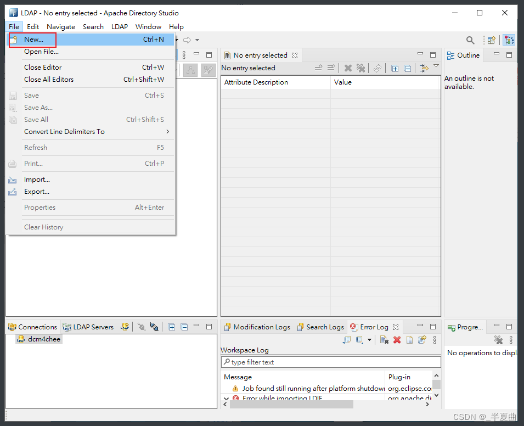This screenshot has height=426, width=524.
Task: Open the LDAP menu
Action: pos(120,27)
